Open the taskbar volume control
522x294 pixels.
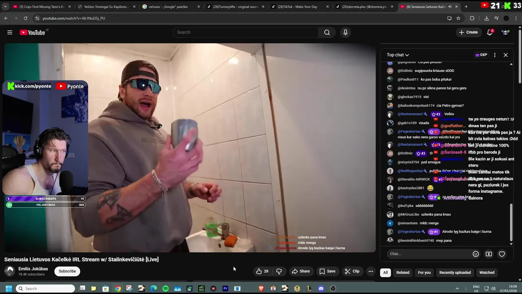[493, 289]
